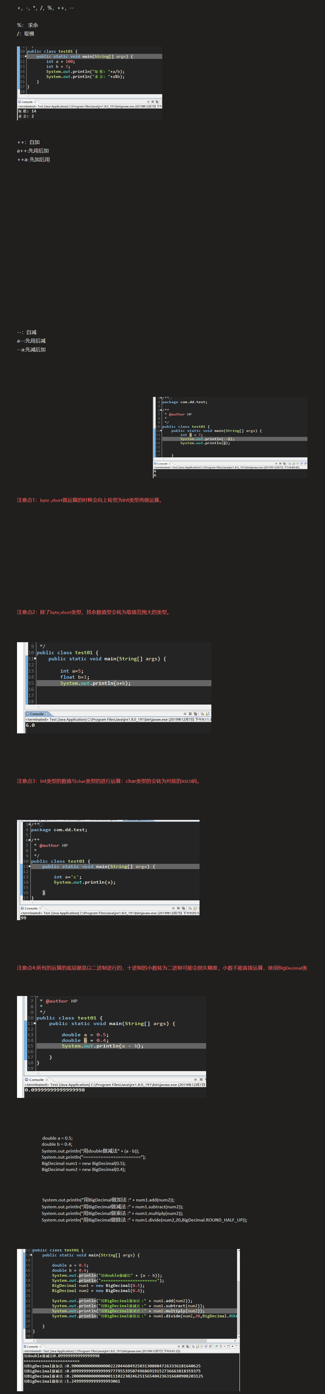Click the heading '+, -, *, /, %, ++, --'

45,8
